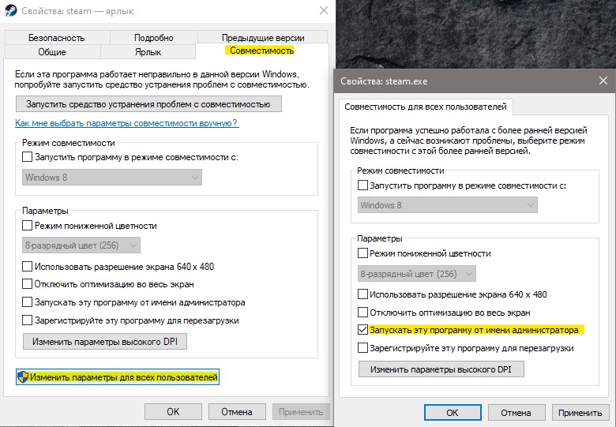Tick Отключить оптимизацию во весь экран in the steam.exe window
This screenshot has width=616, height=427.
tap(362, 313)
